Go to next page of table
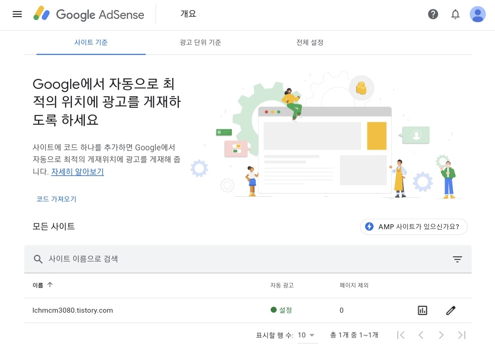Screen dimensions: 495x359 [x=441, y=335]
